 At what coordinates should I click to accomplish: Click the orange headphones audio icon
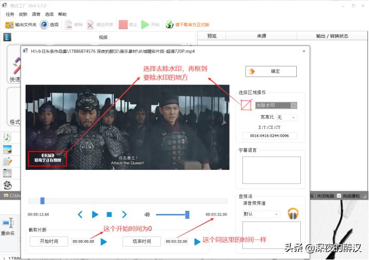293,214
